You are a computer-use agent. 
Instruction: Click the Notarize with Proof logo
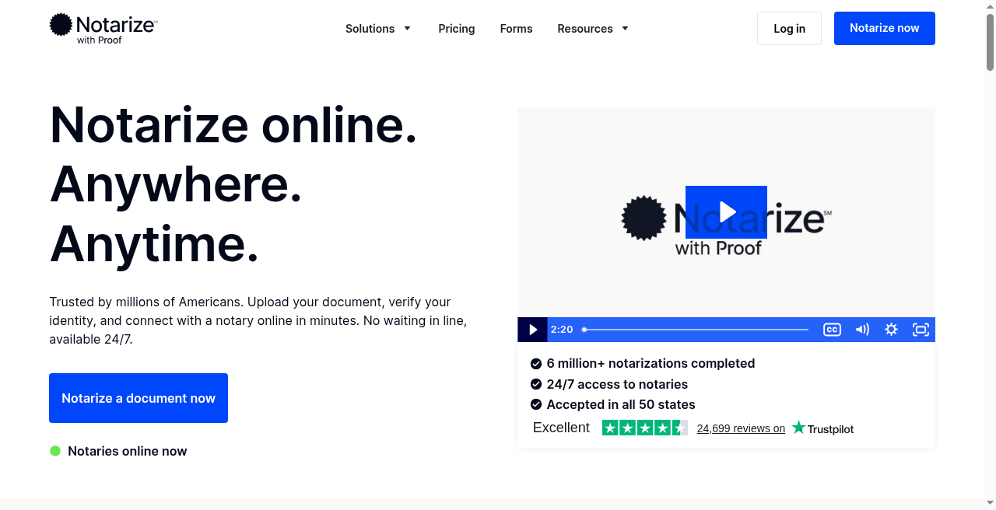(103, 29)
